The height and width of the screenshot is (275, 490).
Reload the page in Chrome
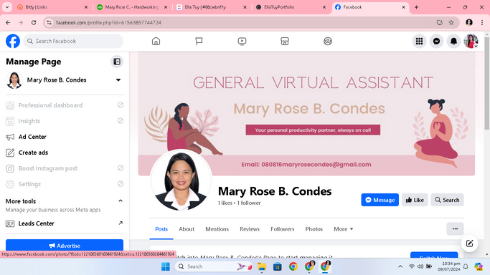pyautogui.click(x=34, y=22)
